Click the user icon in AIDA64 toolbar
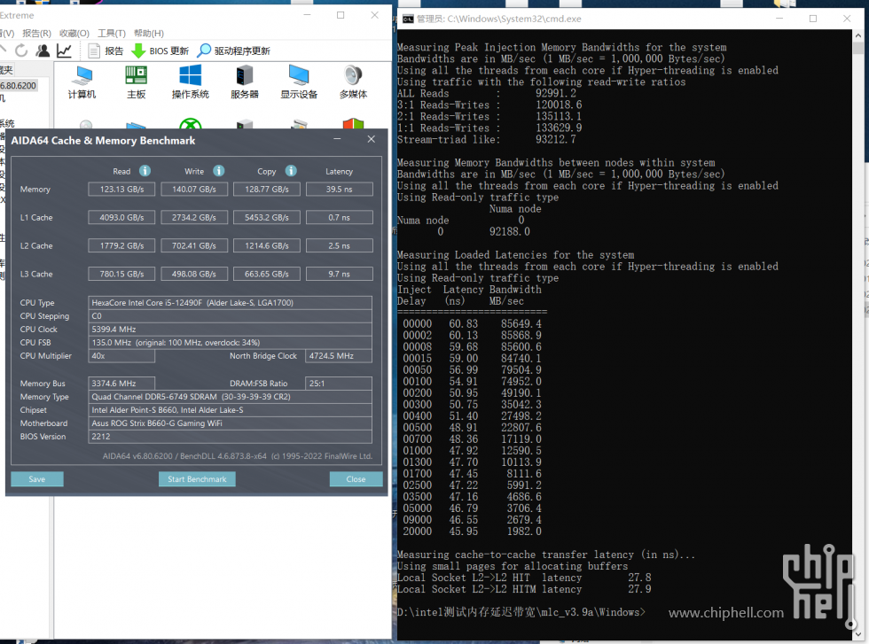The width and height of the screenshot is (869, 644). pyautogui.click(x=43, y=51)
